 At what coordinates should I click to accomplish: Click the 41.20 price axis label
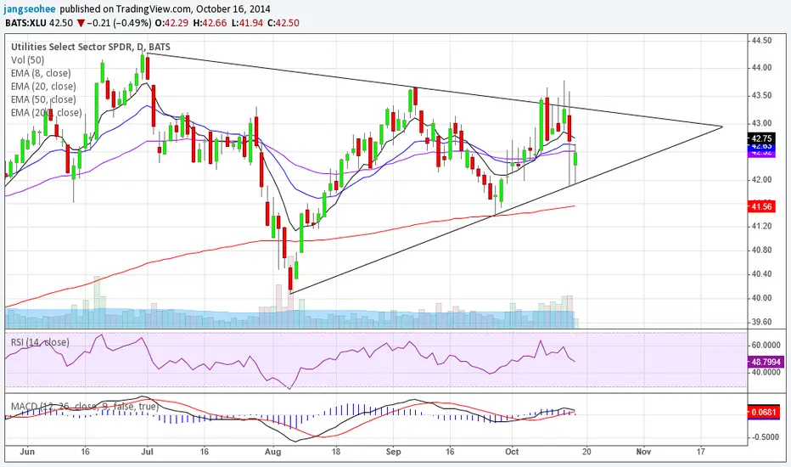[761, 226]
